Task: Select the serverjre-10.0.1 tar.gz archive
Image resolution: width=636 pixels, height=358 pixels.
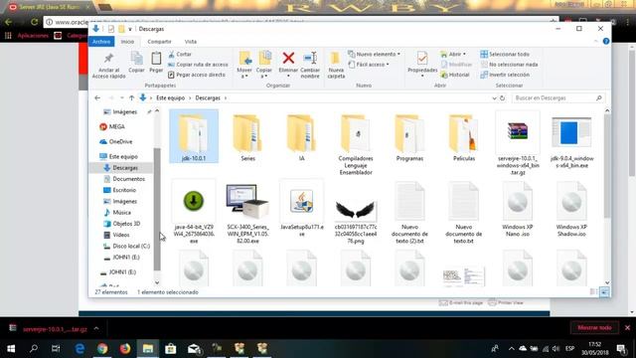Action: click(x=518, y=143)
